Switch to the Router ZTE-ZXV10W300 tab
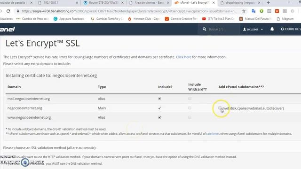 coord(103,3)
